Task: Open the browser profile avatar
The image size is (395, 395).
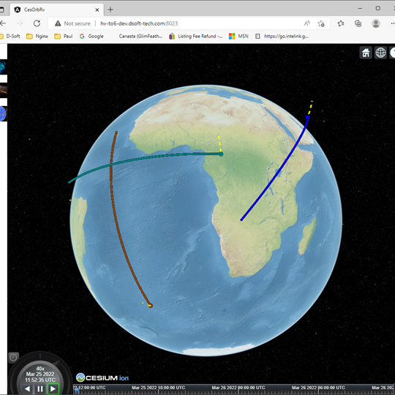Action: coord(375,23)
